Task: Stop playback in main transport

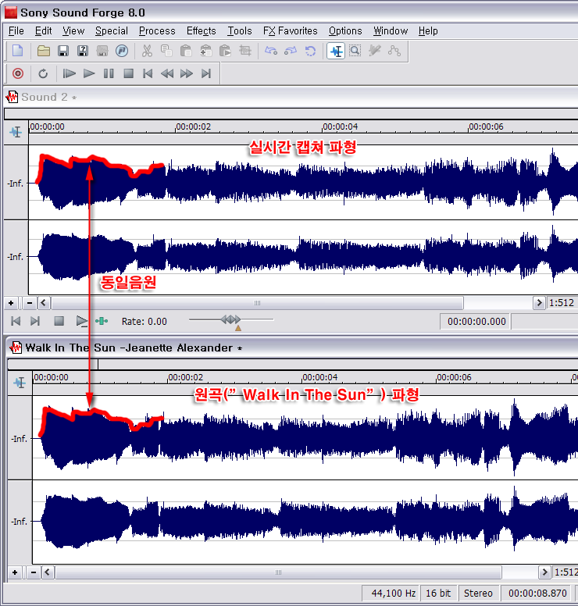Action: 128,73
